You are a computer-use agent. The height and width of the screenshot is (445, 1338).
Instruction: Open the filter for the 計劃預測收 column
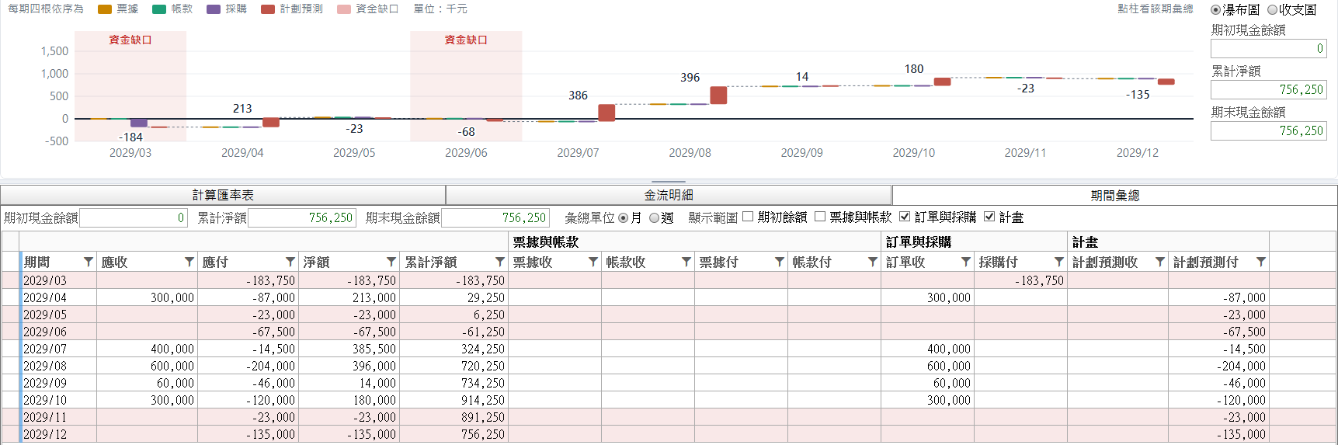point(1159,262)
